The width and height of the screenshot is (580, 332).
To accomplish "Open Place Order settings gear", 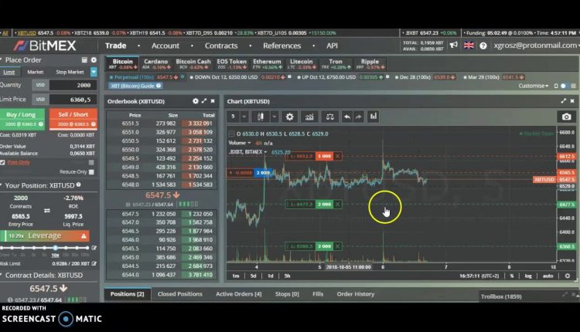I will [94, 59].
